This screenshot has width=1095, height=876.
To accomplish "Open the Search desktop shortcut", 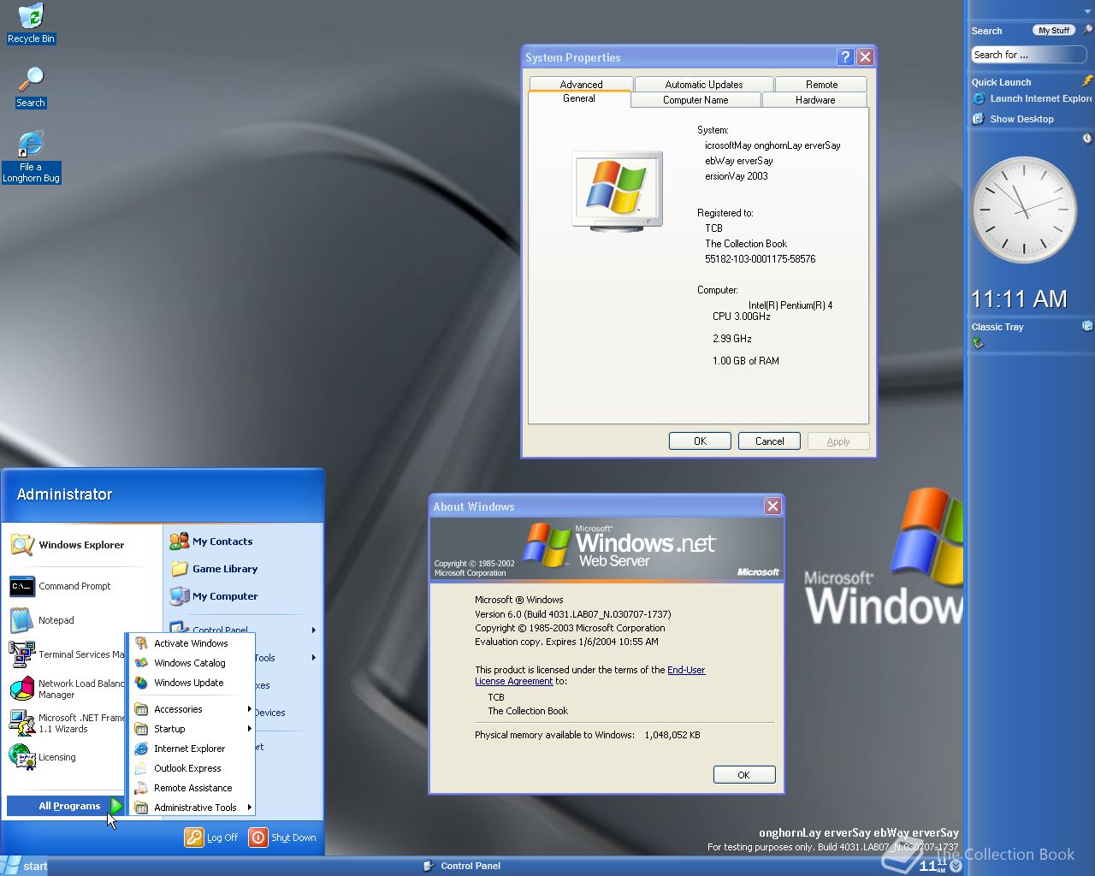I will click(31, 87).
